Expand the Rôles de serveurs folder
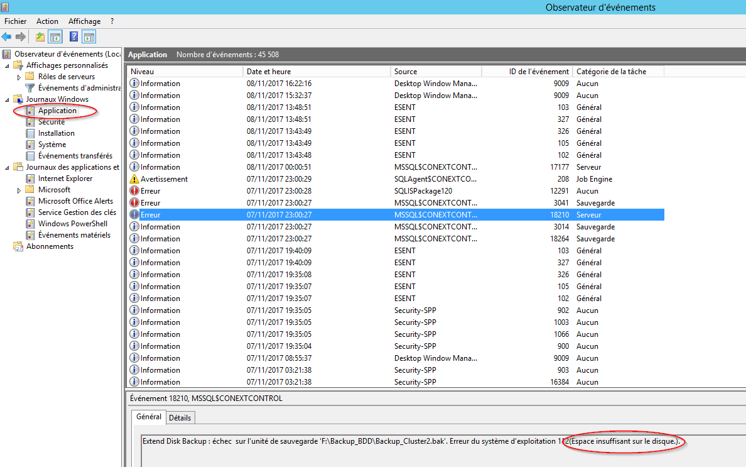The height and width of the screenshot is (467, 746). pos(19,77)
